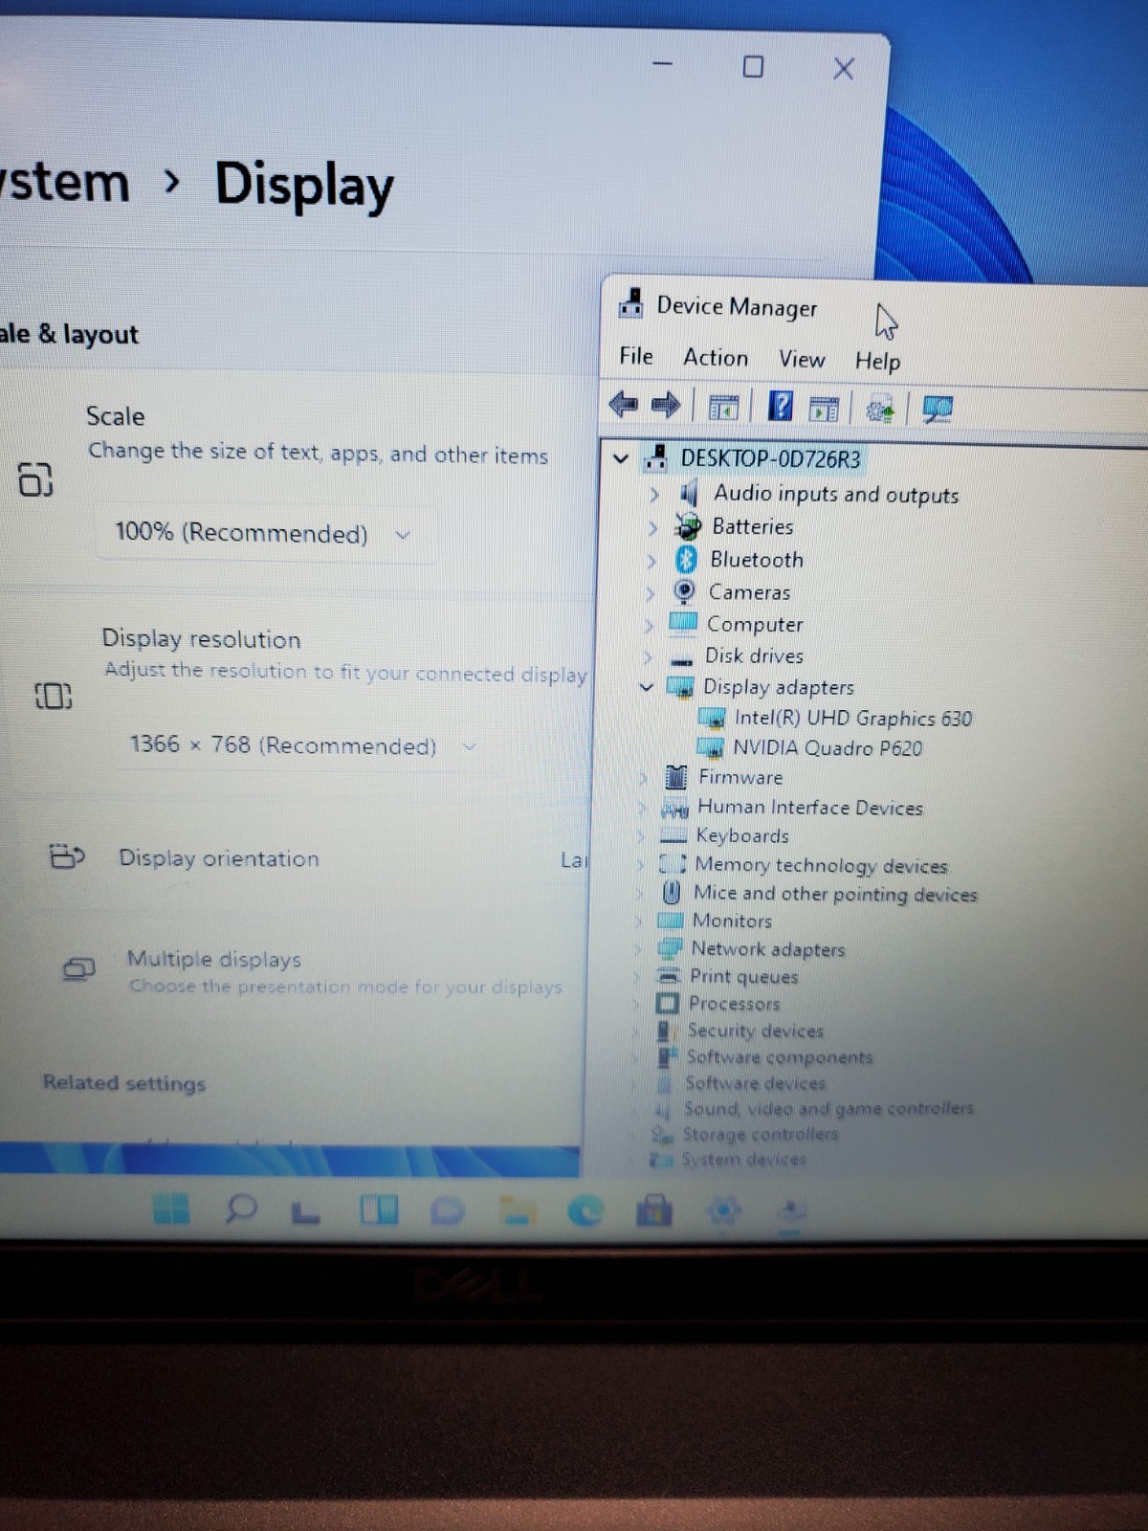The height and width of the screenshot is (1531, 1148).
Task: Click Mice and other pointing devices icon
Action: pyautogui.click(x=672, y=893)
